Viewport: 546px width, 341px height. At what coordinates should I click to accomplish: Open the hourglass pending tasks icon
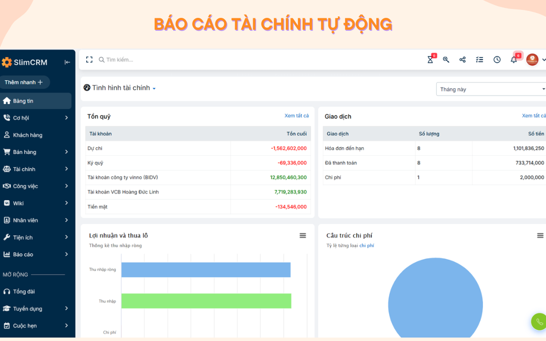(x=430, y=59)
